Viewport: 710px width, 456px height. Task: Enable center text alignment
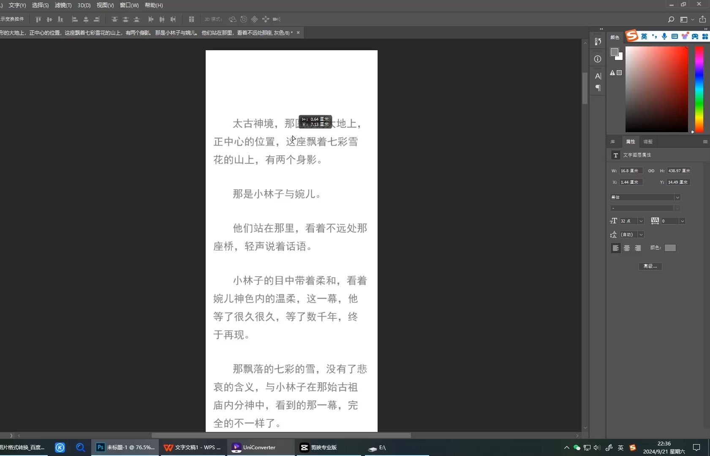[627, 248]
